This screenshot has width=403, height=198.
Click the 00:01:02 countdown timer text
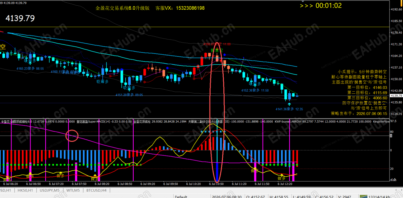click(x=328, y=5)
